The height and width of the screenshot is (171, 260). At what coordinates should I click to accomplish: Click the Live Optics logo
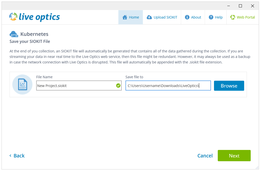click(x=34, y=17)
